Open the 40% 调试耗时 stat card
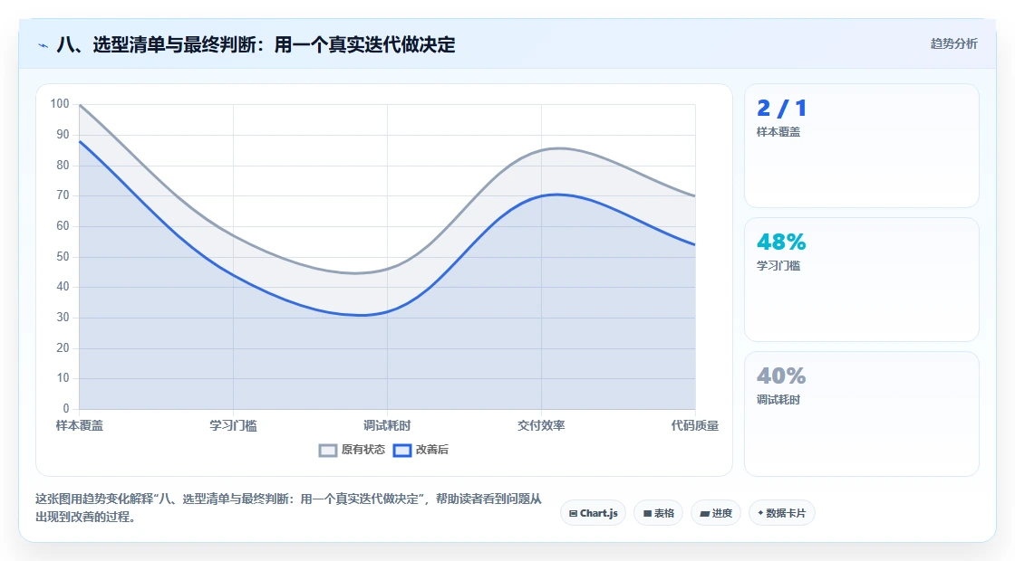This screenshot has height=561, width=1015. point(862,414)
